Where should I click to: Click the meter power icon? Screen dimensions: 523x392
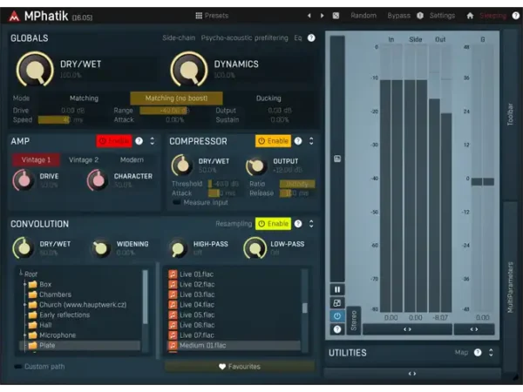coord(337,316)
